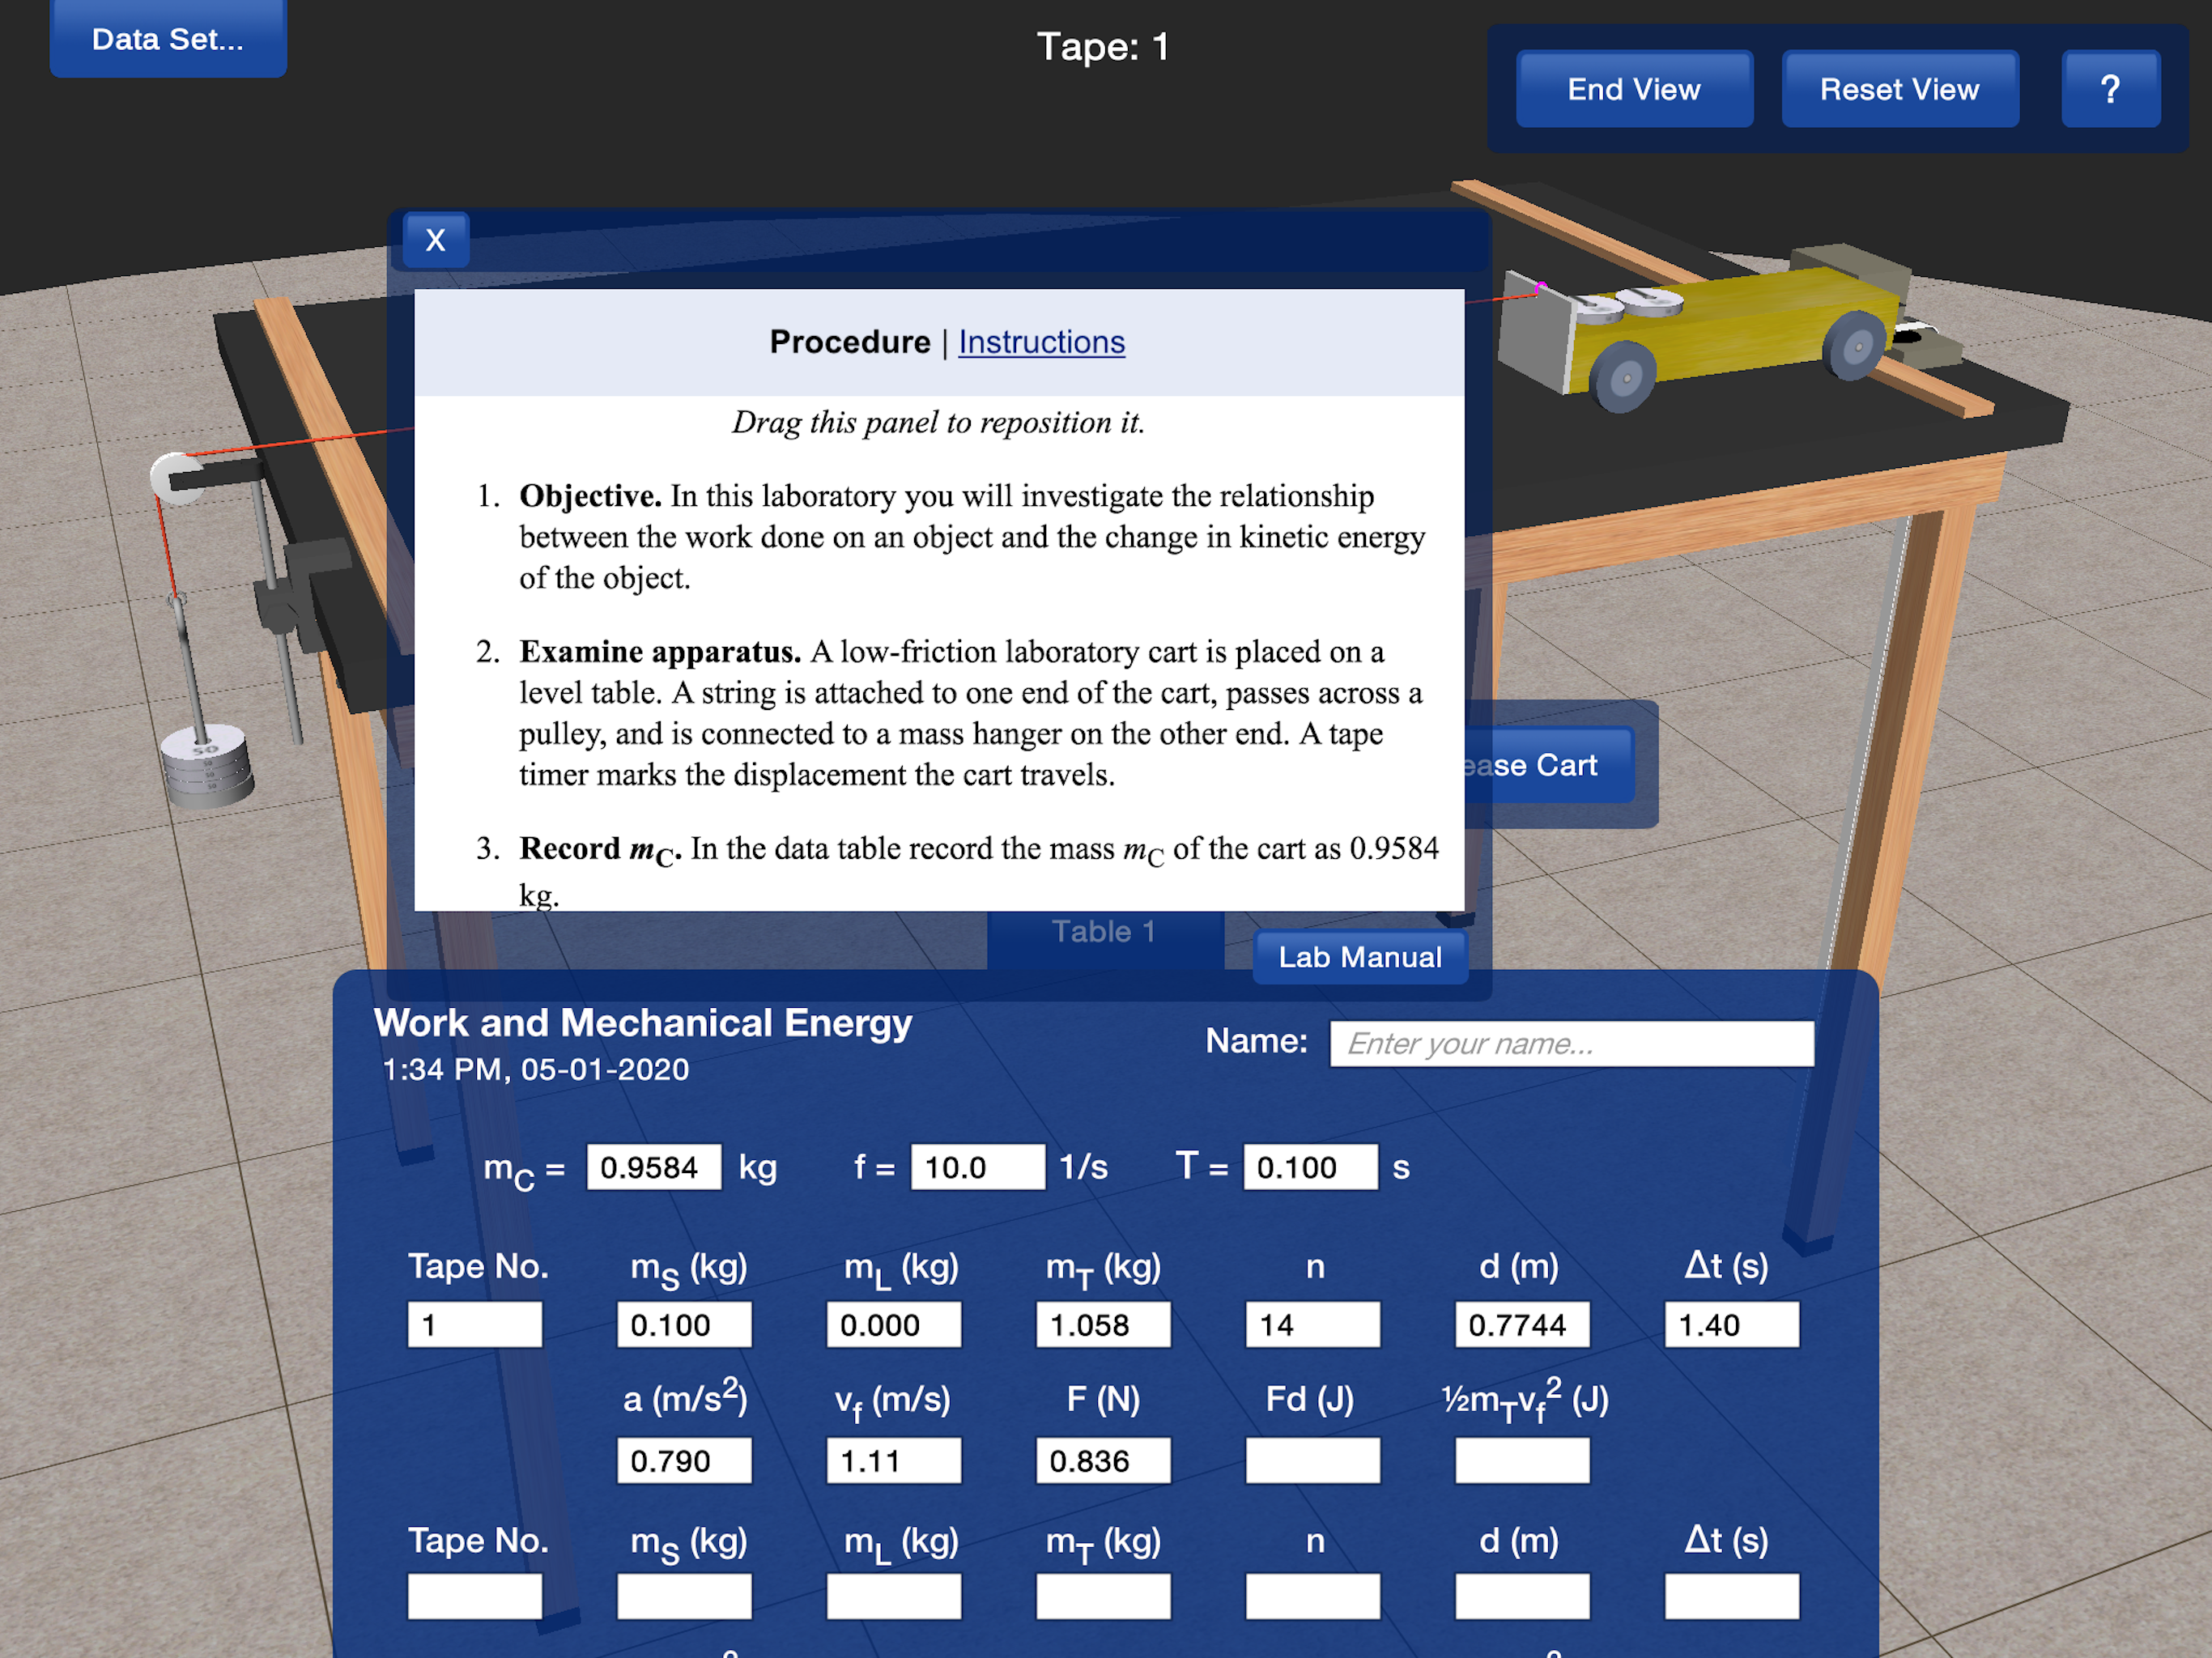Click the Δt field showing 1.40
This screenshot has width=2212, height=1658.
1732,1325
